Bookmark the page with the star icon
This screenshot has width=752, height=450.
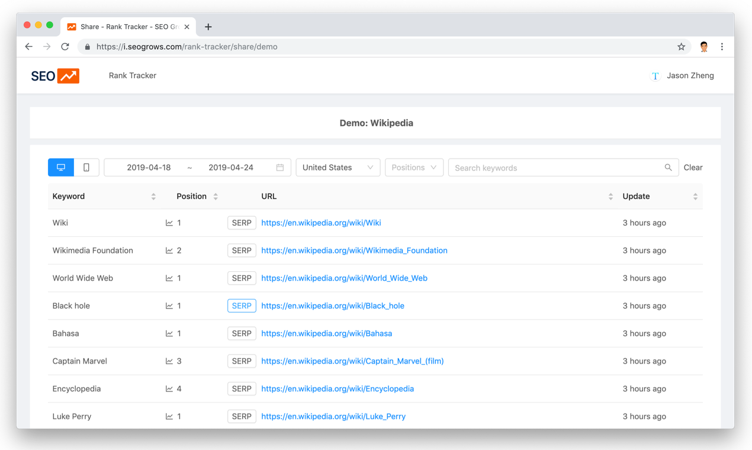click(x=681, y=46)
